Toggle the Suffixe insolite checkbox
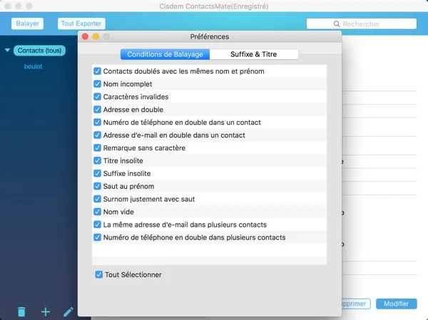The height and width of the screenshot is (320, 428). point(97,173)
